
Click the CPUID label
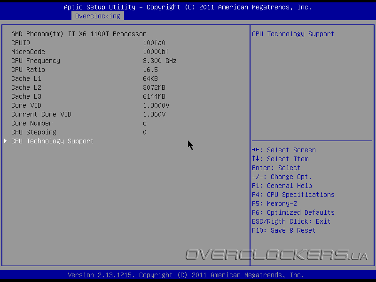pyautogui.click(x=21, y=43)
